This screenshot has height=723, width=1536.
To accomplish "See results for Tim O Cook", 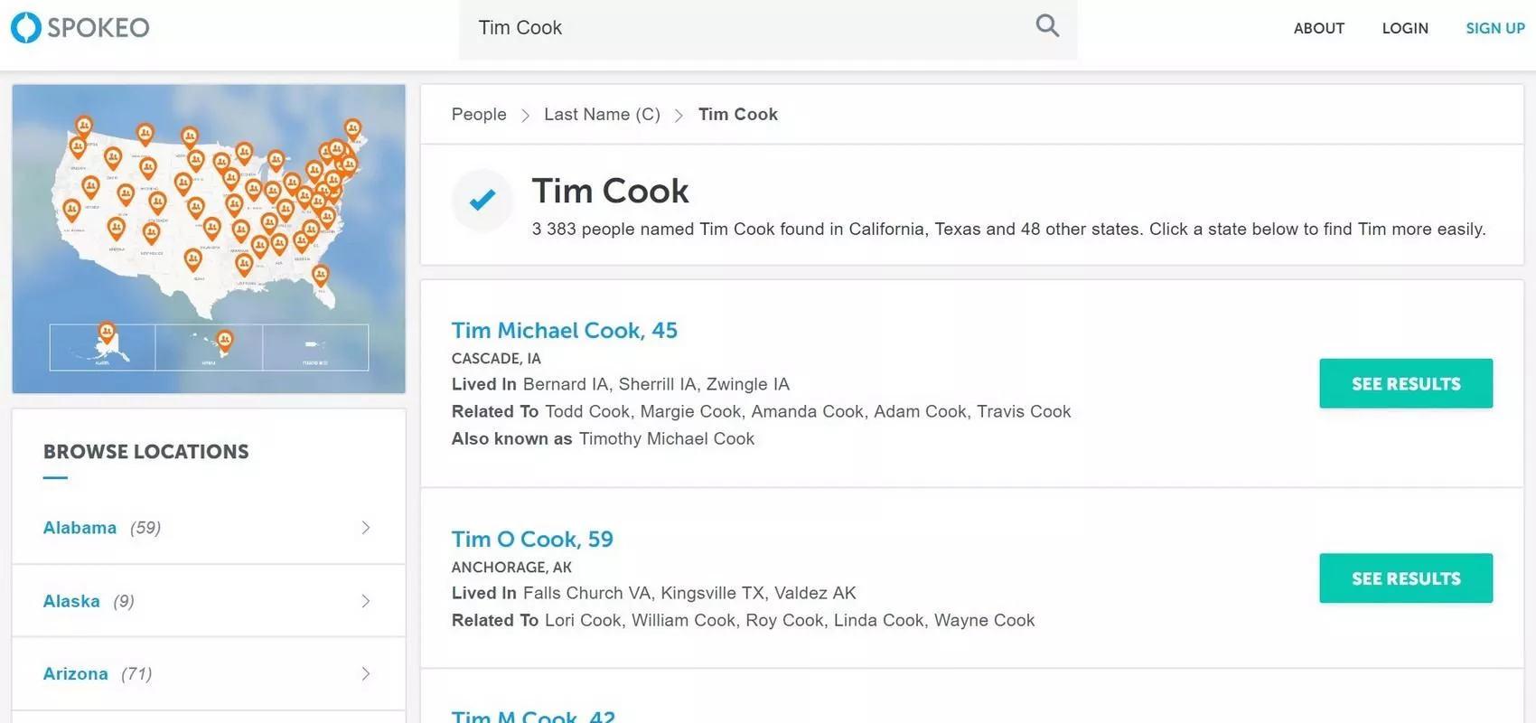I will (x=1406, y=578).
